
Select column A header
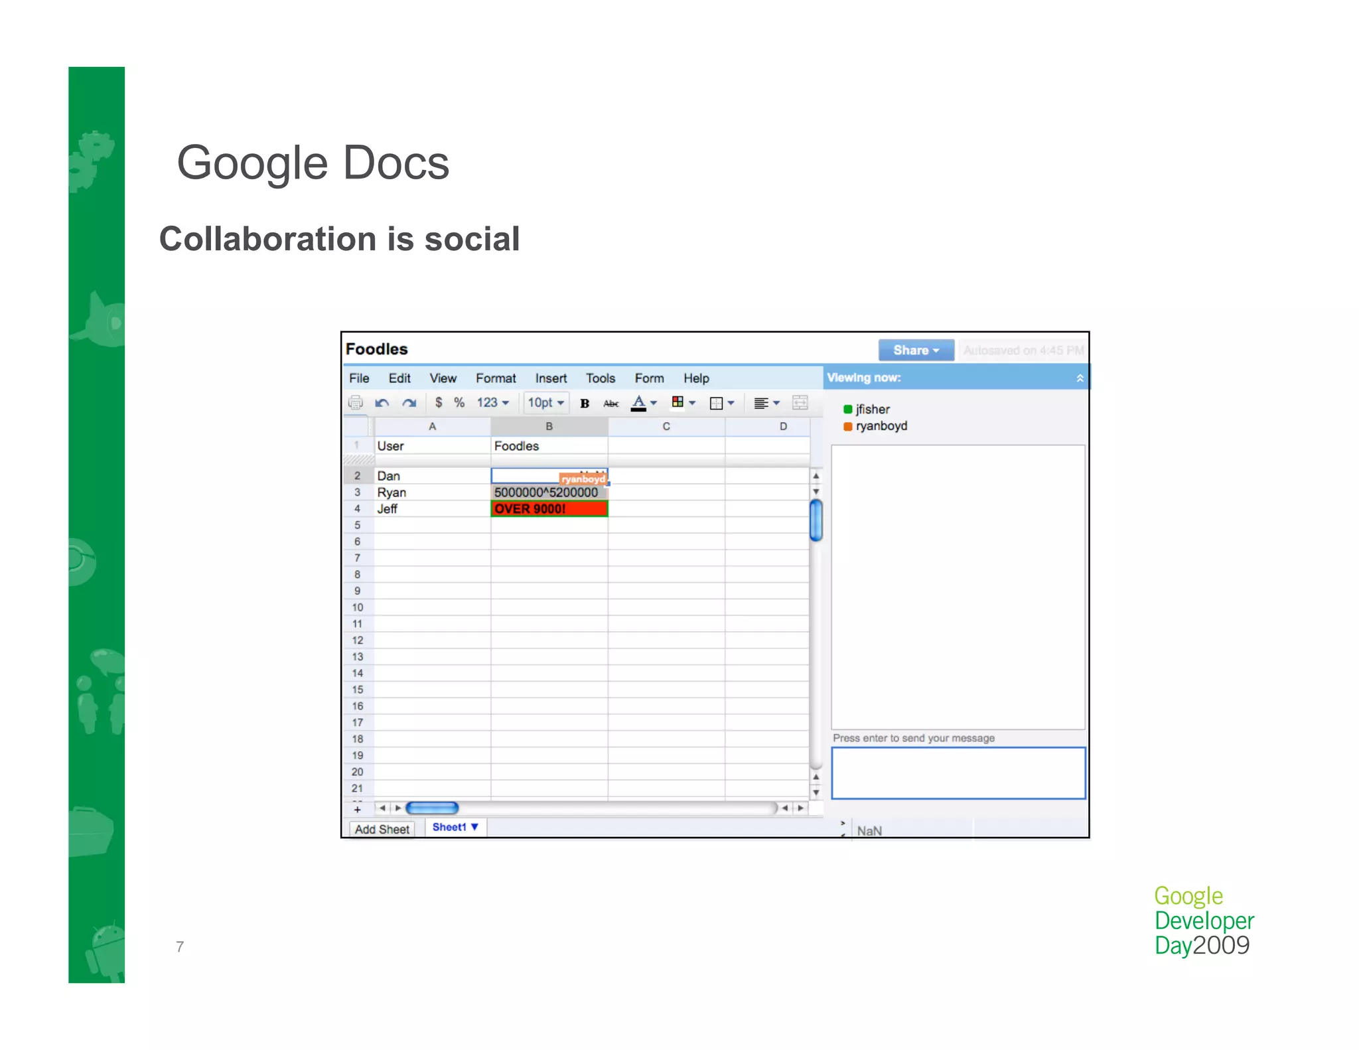(x=432, y=426)
